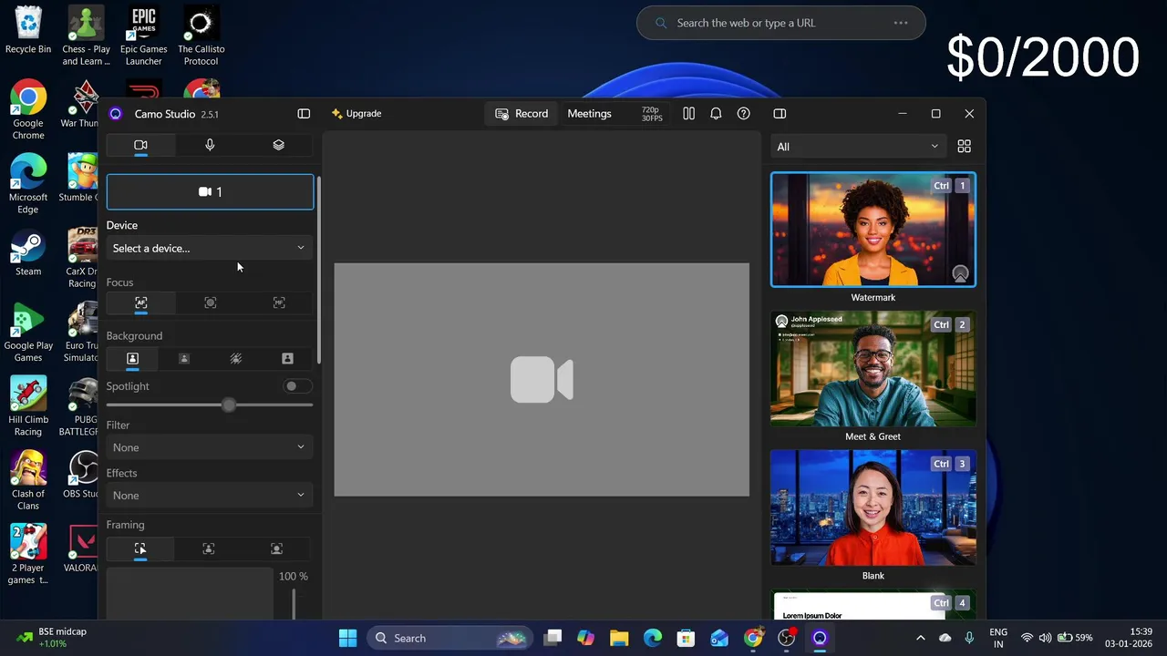This screenshot has width=1167, height=656.
Task: Choose the middle focus mode icon
Action: pyautogui.click(x=210, y=302)
